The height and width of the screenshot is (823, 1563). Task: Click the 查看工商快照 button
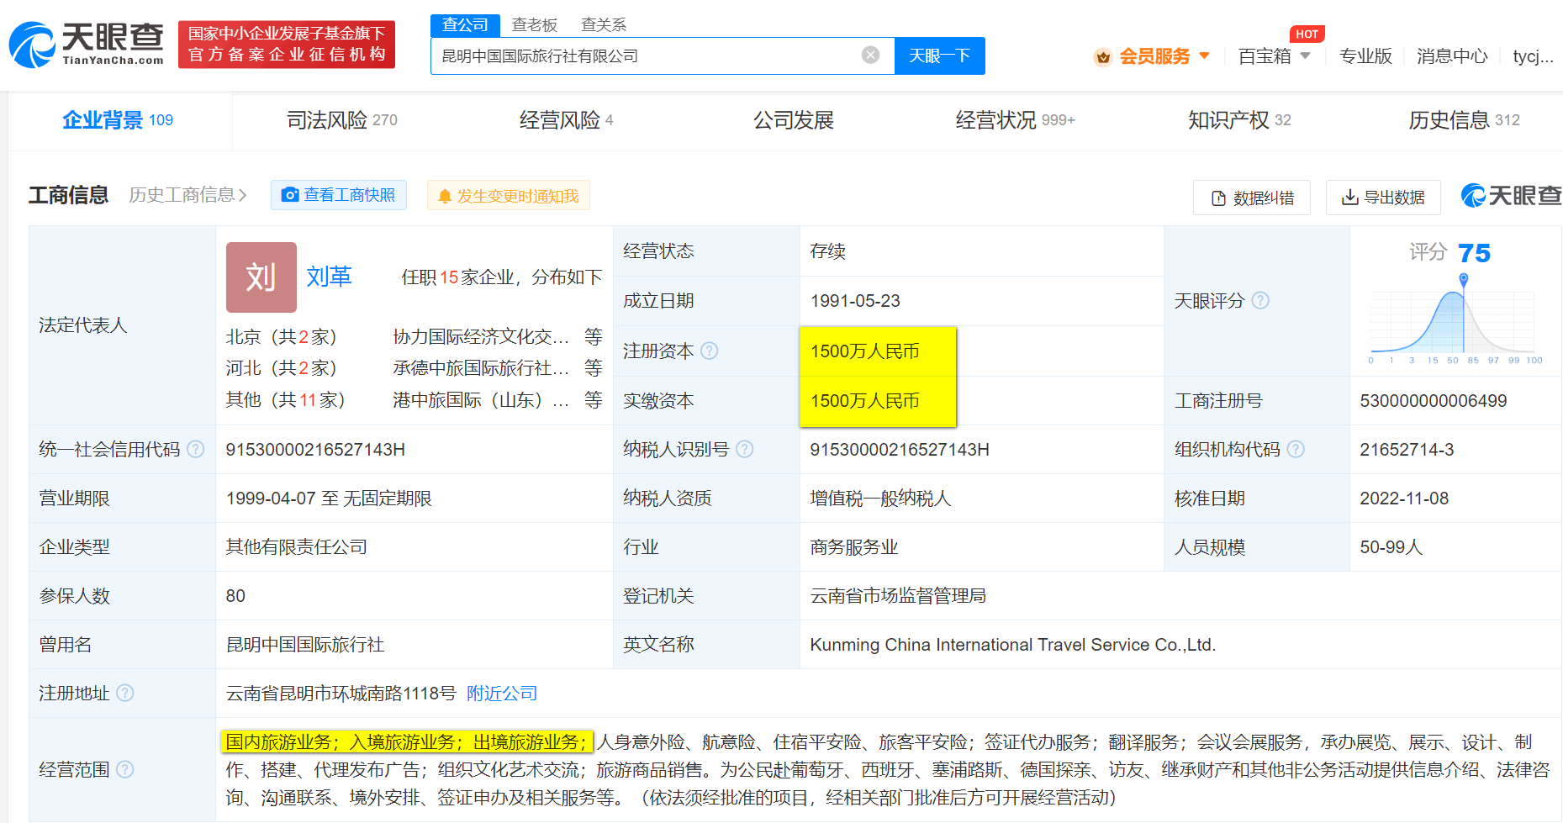click(339, 195)
